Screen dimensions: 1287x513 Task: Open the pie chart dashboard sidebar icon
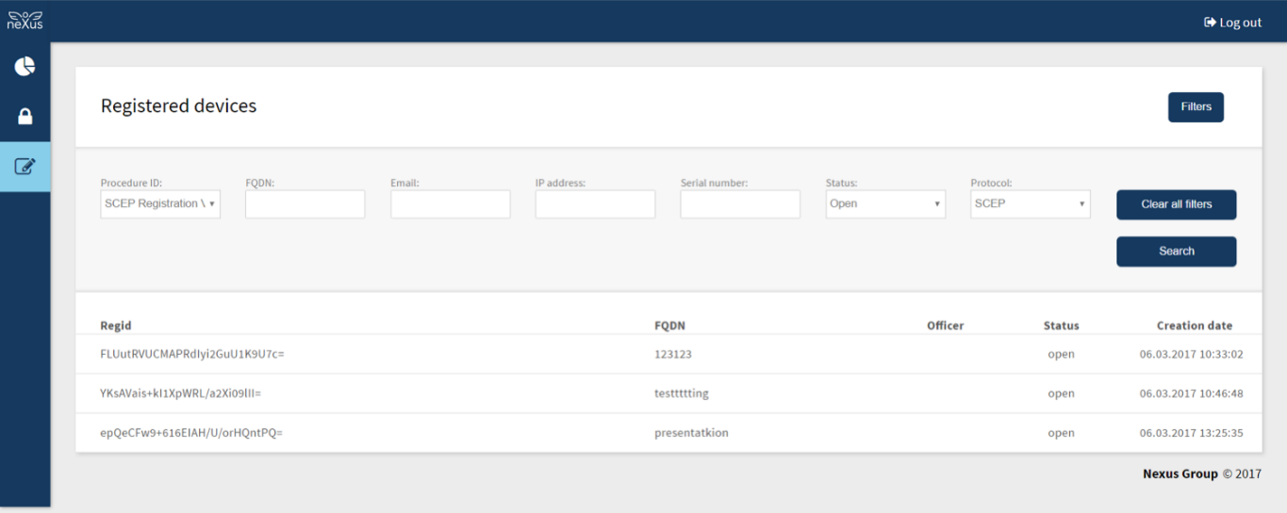click(25, 67)
